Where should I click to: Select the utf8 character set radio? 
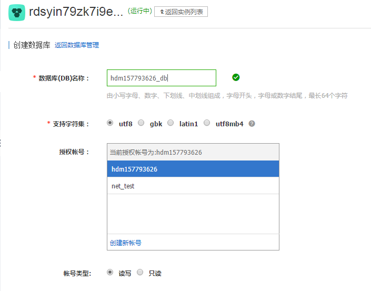[110, 123]
